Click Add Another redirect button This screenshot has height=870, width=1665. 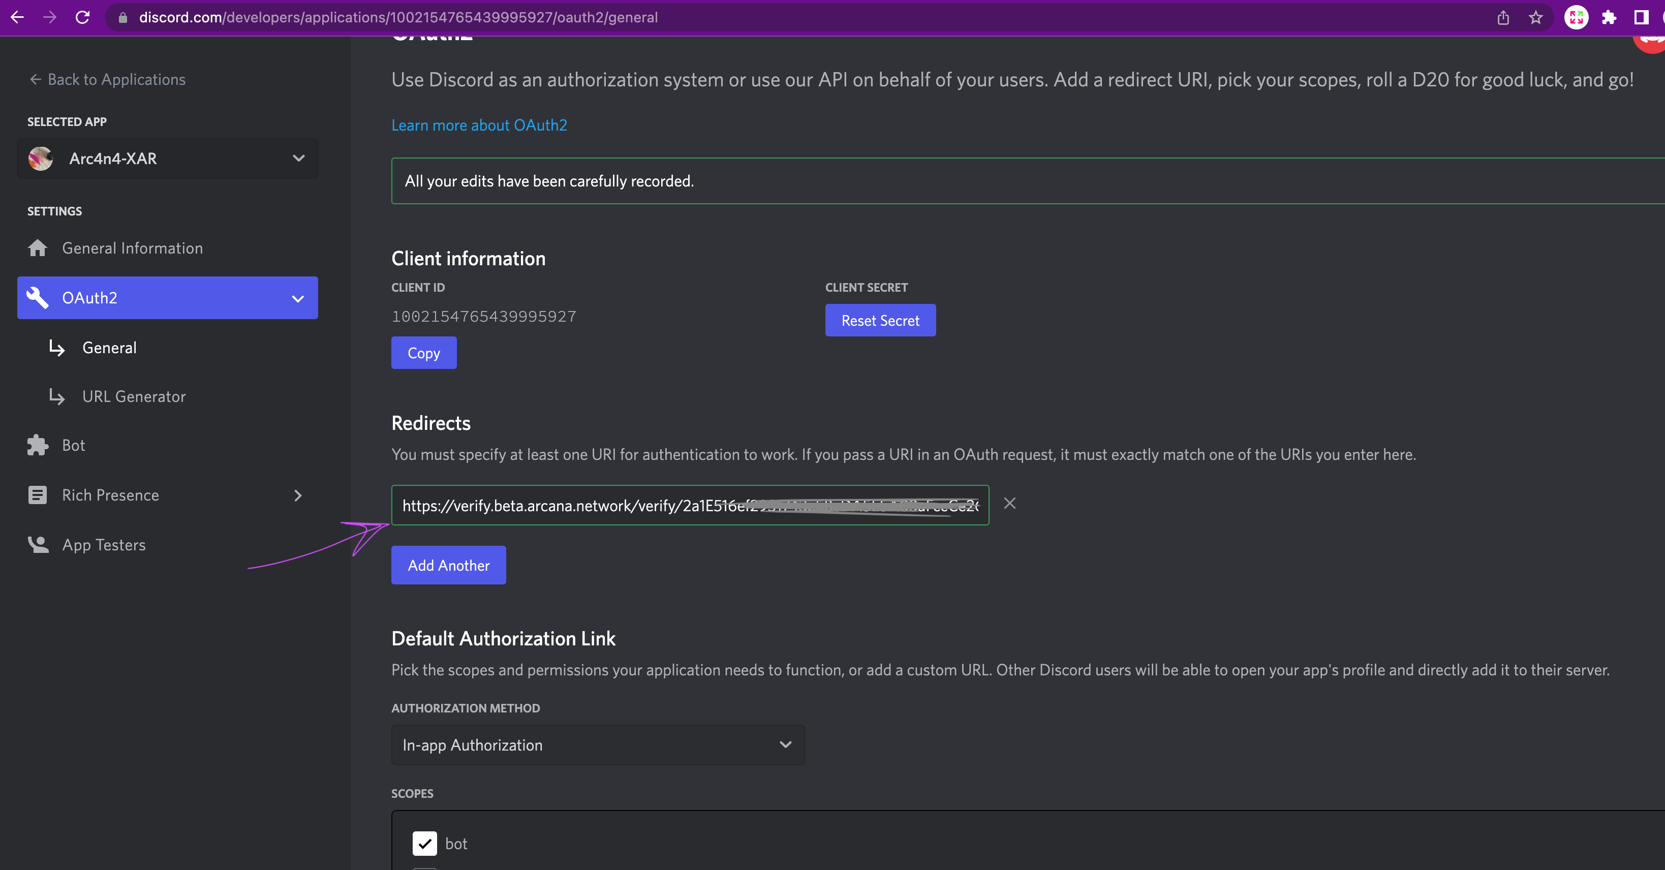(449, 565)
